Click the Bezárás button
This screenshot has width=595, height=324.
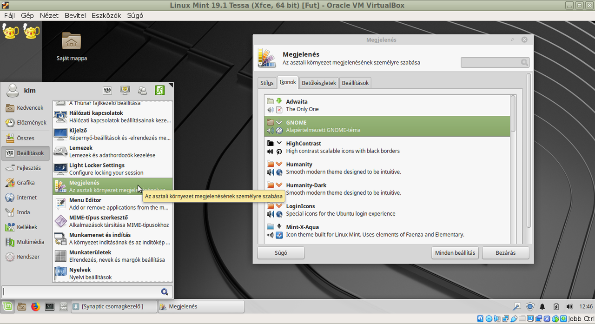point(505,253)
